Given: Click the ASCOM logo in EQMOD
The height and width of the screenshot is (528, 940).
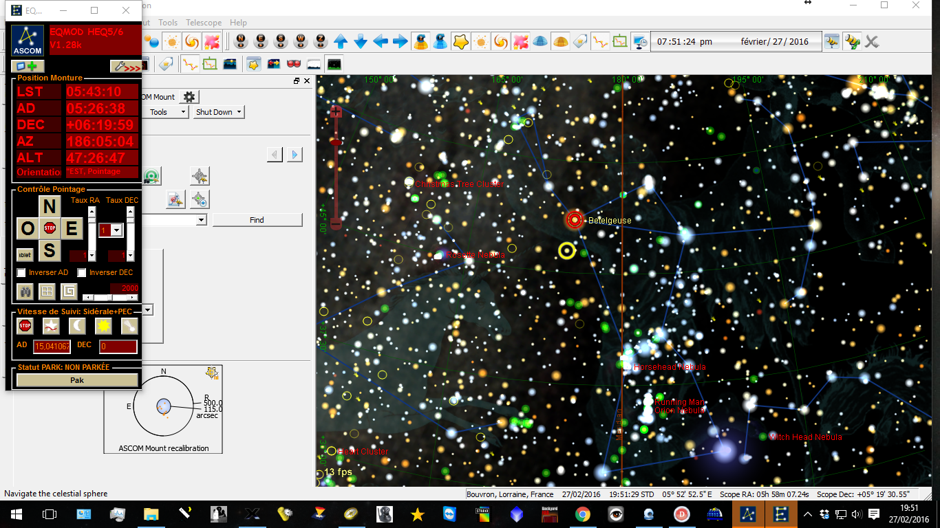Looking at the screenshot, I should pyautogui.click(x=28, y=41).
